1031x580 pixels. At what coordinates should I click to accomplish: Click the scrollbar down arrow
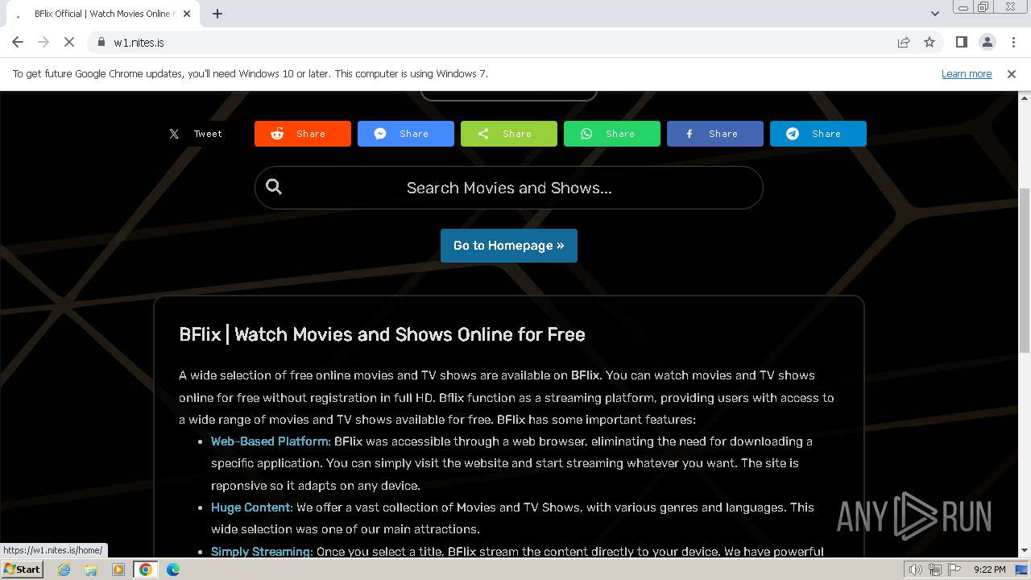point(1025,551)
